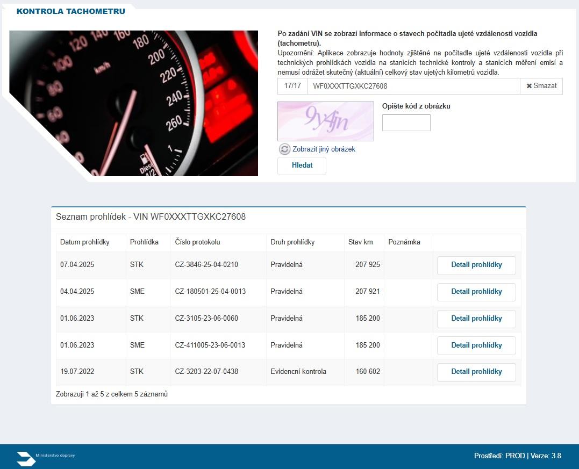
Task: Open Detail prohlídky for 07.04.2025 STK
Action: click(x=476, y=265)
